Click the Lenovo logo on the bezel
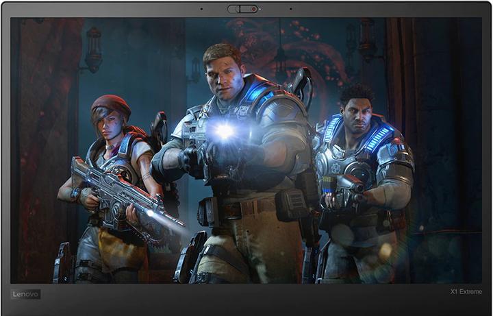The image size is (493, 316). tap(26, 294)
